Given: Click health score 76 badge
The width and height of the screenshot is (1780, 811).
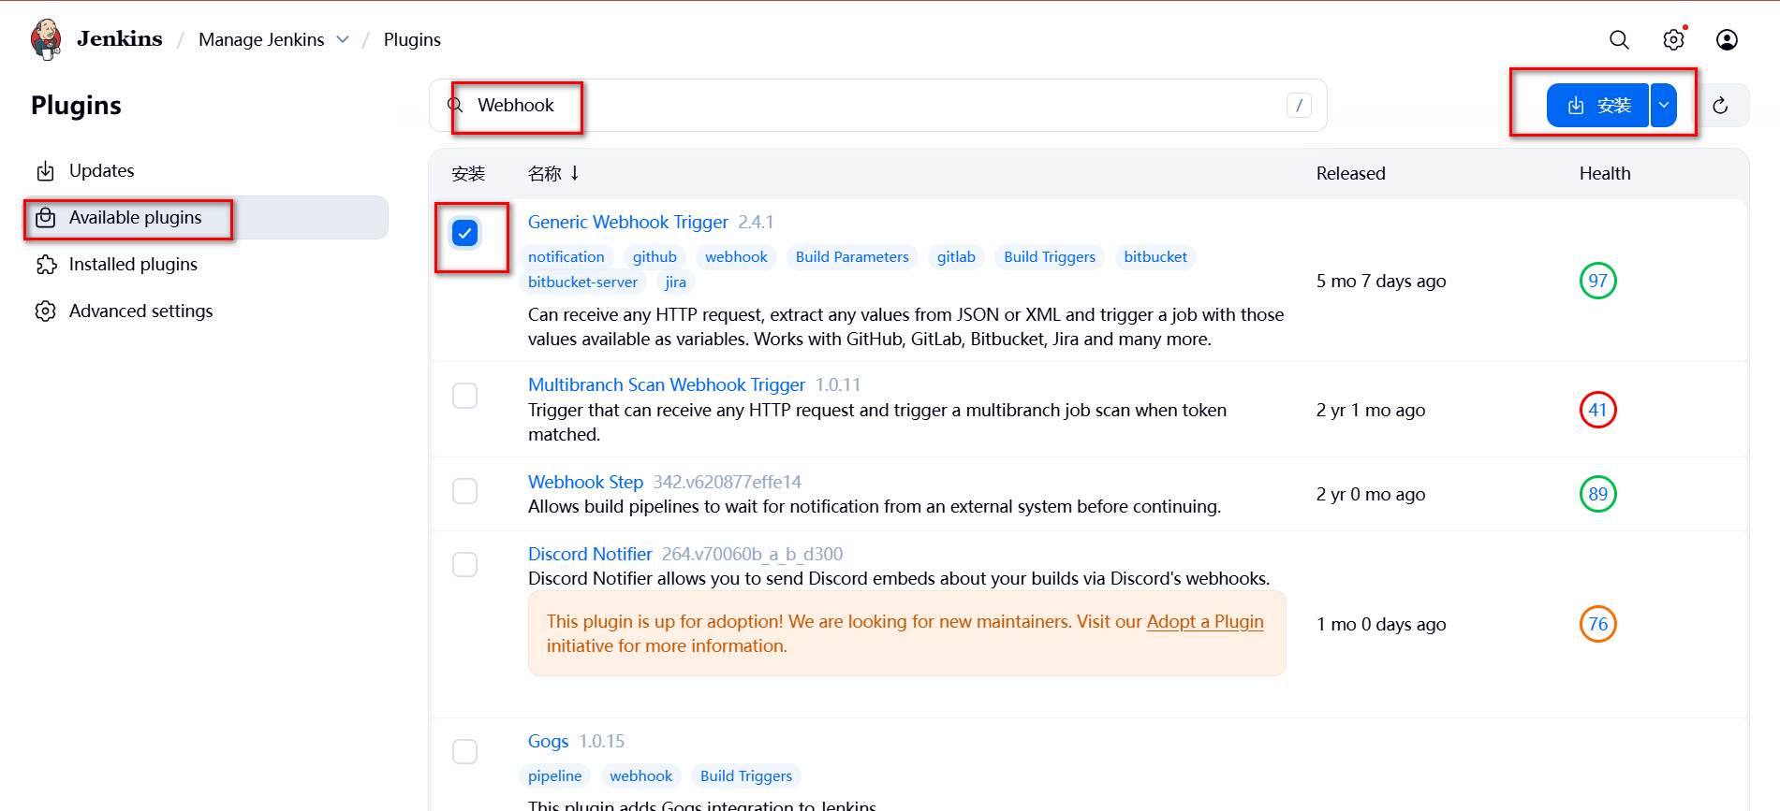Looking at the screenshot, I should pyautogui.click(x=1598, y=624).
